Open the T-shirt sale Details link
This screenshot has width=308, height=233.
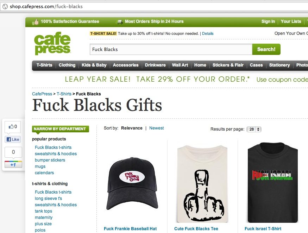click(208, 33)
